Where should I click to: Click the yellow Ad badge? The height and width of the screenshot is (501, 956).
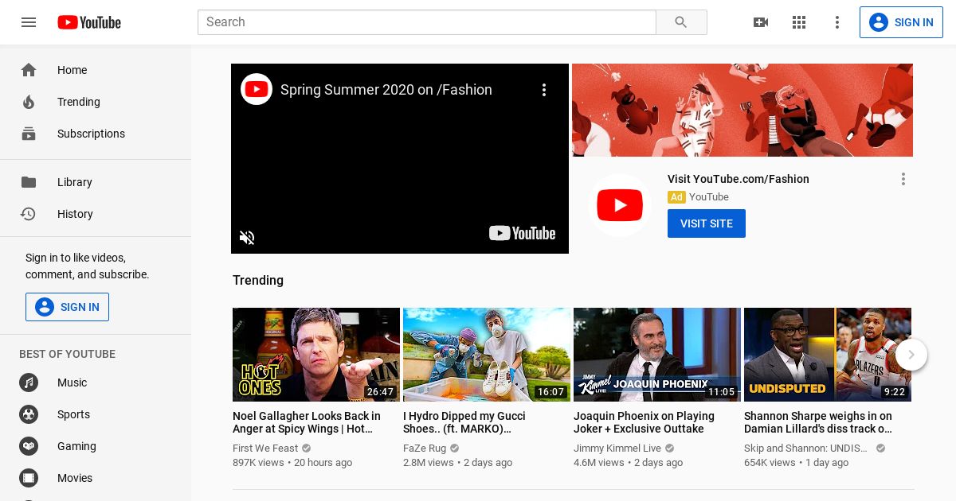coord(676,197)
